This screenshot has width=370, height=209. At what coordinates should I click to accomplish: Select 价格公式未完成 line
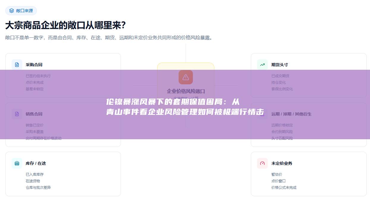point(284,187)
